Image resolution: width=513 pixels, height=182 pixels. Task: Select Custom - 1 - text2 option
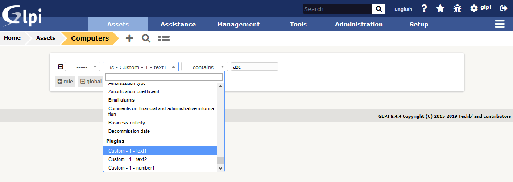(160, 159)
